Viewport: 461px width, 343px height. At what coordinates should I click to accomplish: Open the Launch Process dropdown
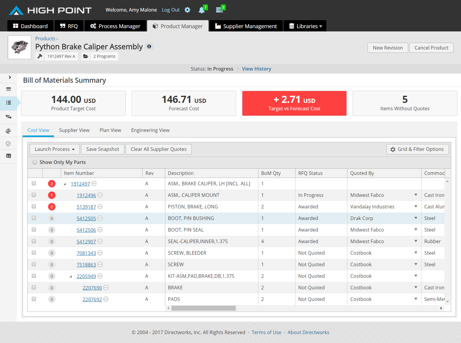tap(55, 149)
